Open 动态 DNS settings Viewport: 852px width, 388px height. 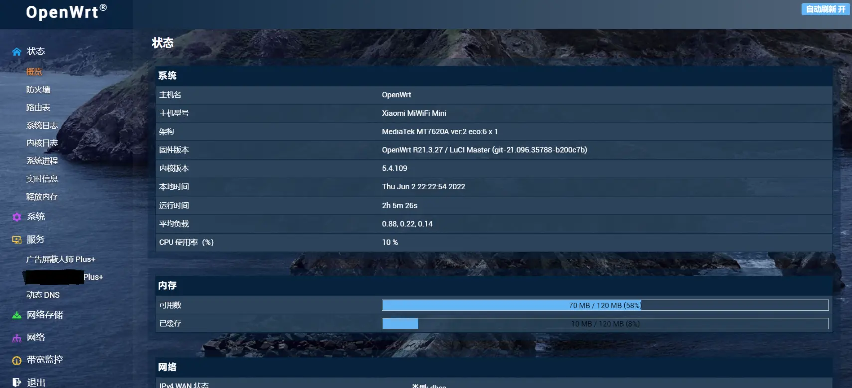click(43, 295)
